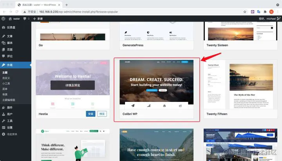Open 自定义 customize submenu item
This screenshot has width=282, height=161.
click(x=6, y=78)
